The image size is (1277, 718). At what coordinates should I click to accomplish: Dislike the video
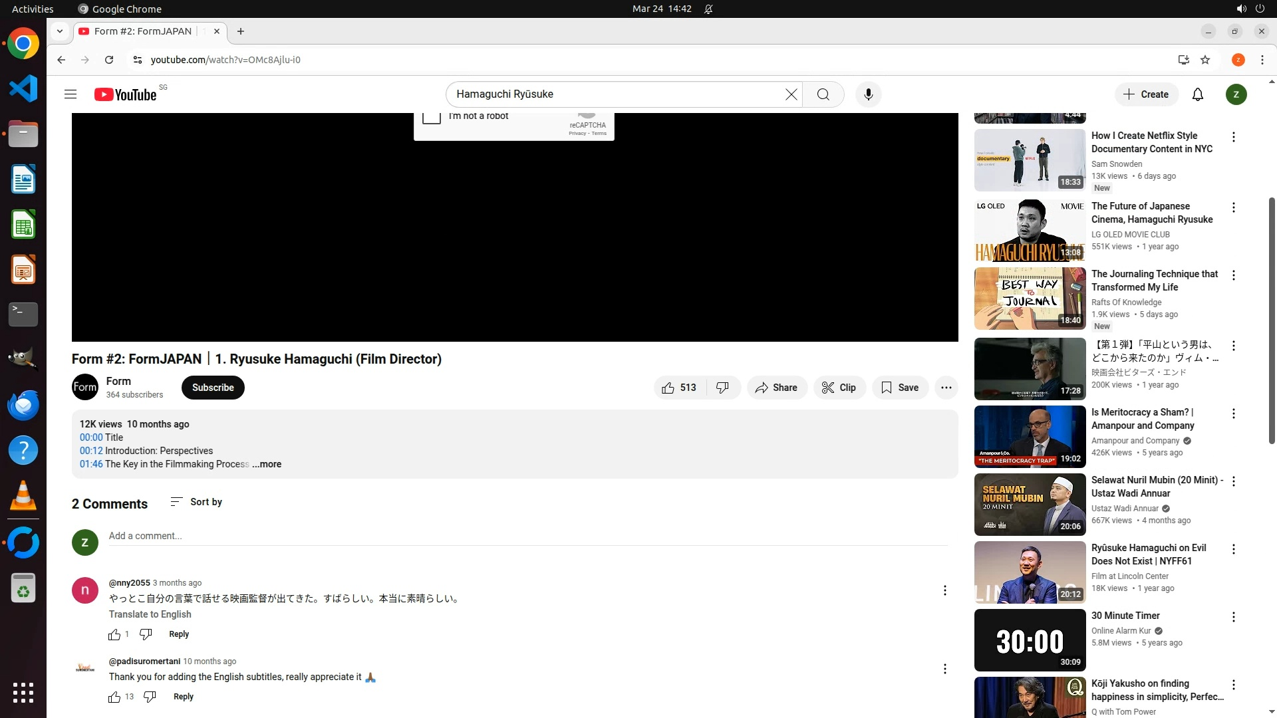723,388
